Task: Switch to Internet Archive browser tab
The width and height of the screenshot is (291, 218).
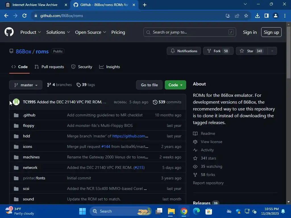Action: click(35, 5)
